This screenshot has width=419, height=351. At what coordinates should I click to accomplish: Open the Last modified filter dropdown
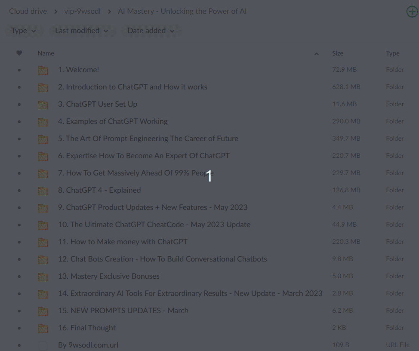81,31
